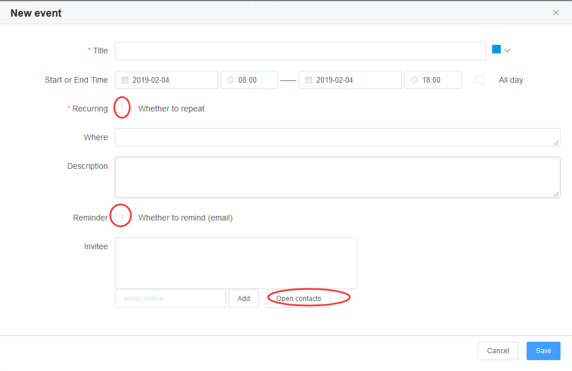Check Whether to remind (email) box
Screen dimensions: 572x371
(x=119, y=218)
